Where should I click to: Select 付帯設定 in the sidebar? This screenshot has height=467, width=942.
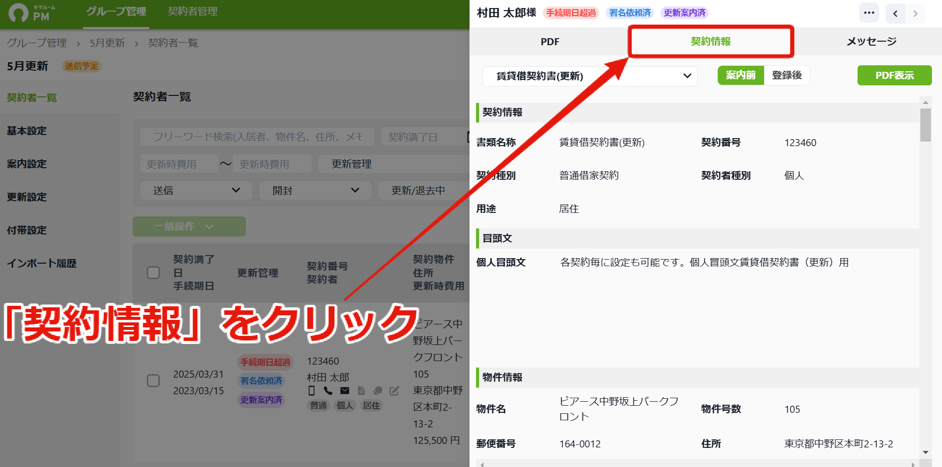point(59,230)
